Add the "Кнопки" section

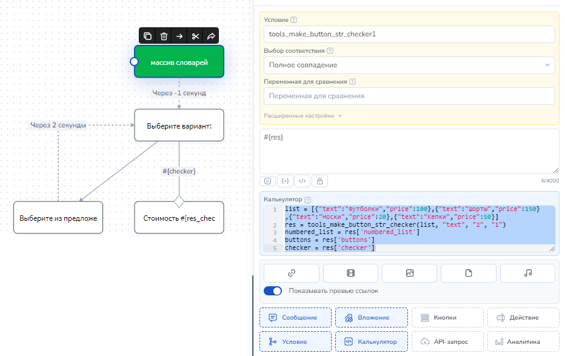click(447, 317)
